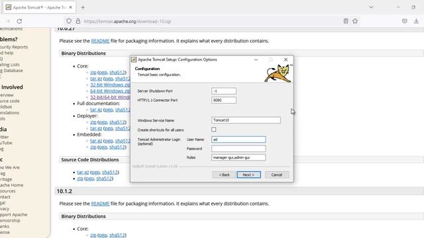This screenshot has height=238, width=424.
Task: Reload the page with the refresh icon
Action: 19,21
